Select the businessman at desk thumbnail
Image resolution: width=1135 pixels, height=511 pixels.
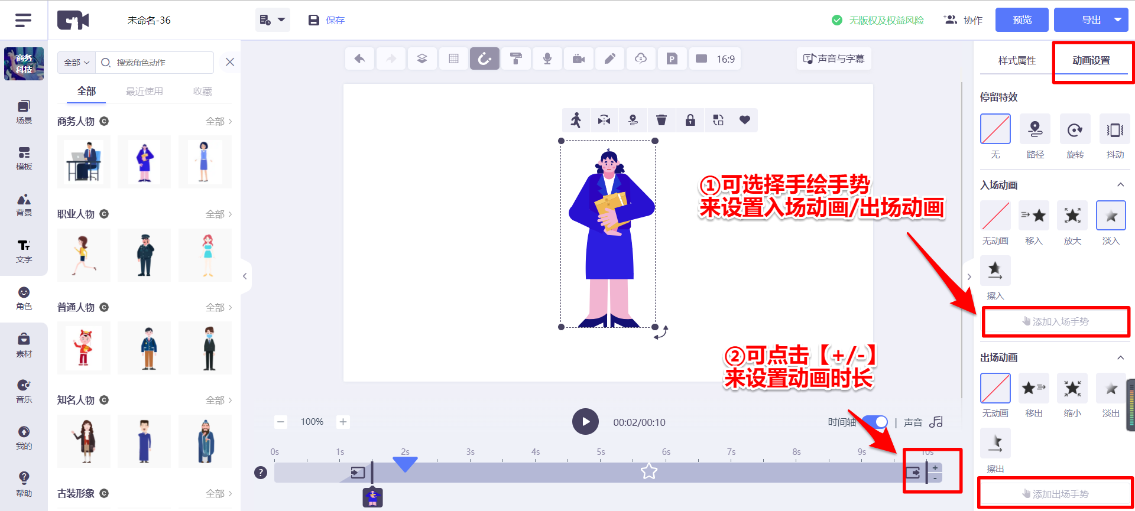pos(84,162)
